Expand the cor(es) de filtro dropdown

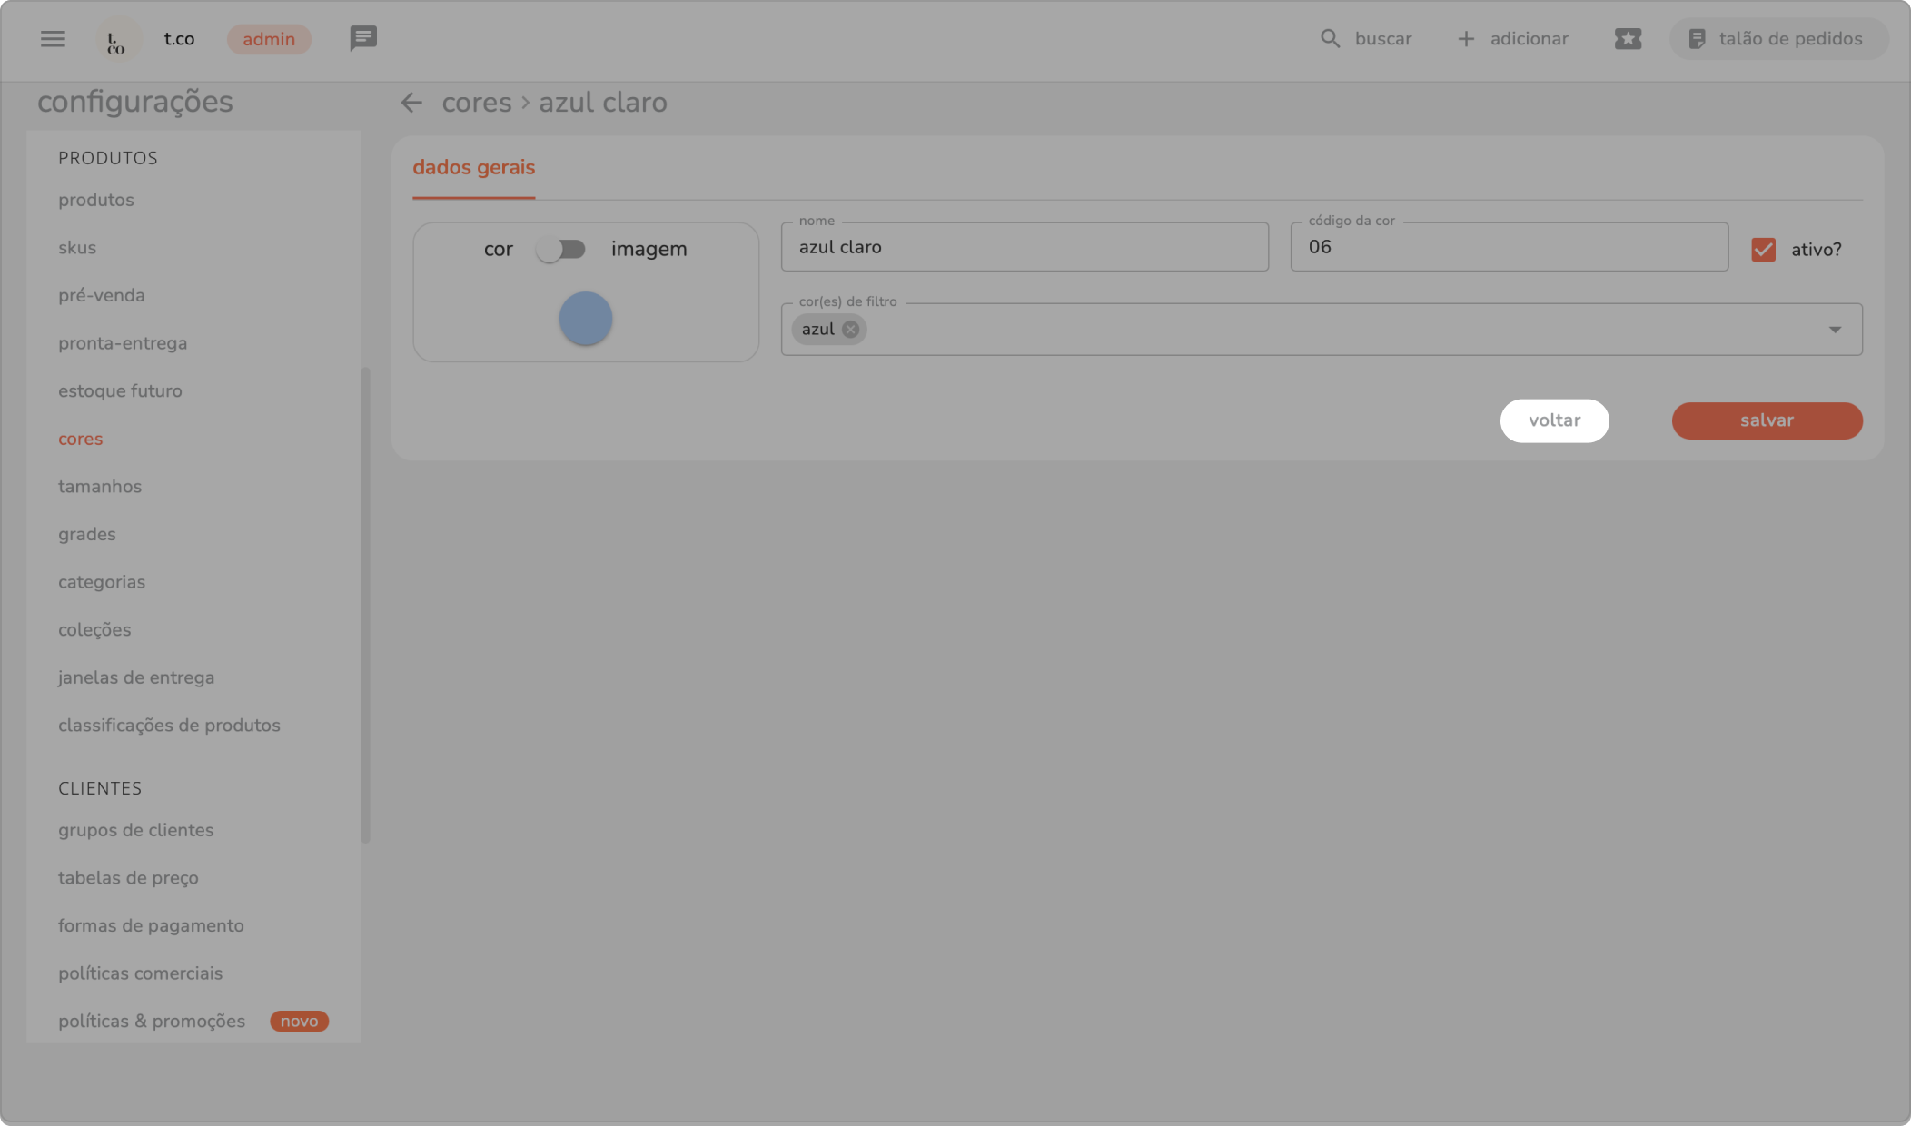tap(1835, 330)
